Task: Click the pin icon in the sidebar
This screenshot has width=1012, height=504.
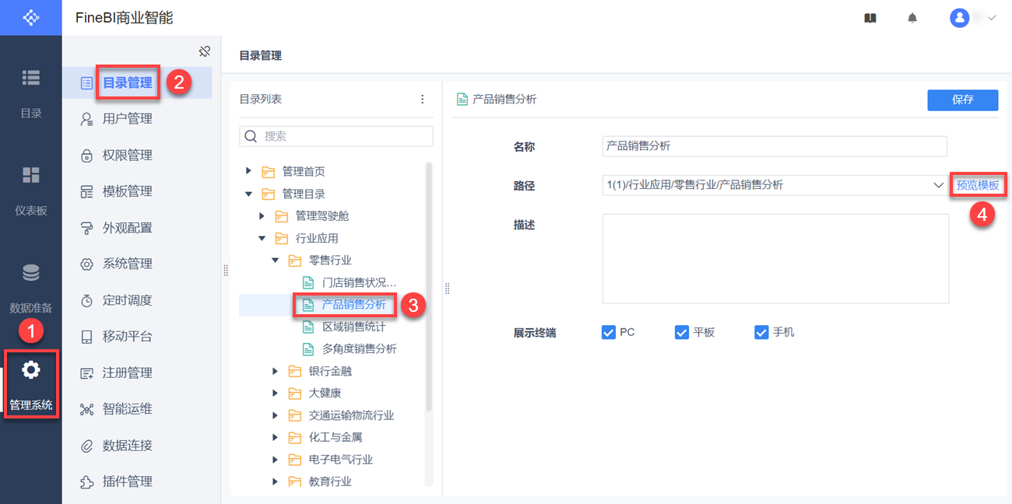Action: tap(205, 51)
